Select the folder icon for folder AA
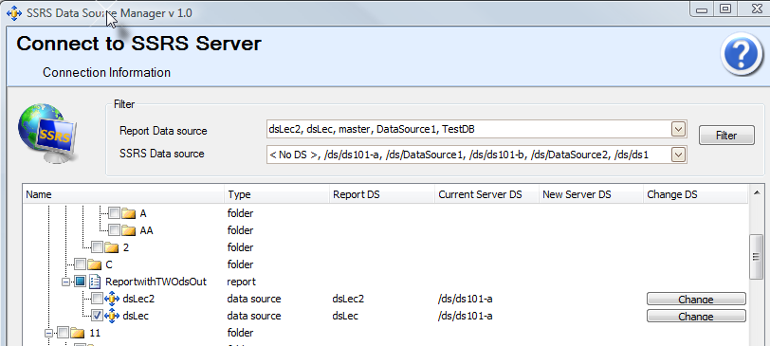 click(x=129, y=230)
